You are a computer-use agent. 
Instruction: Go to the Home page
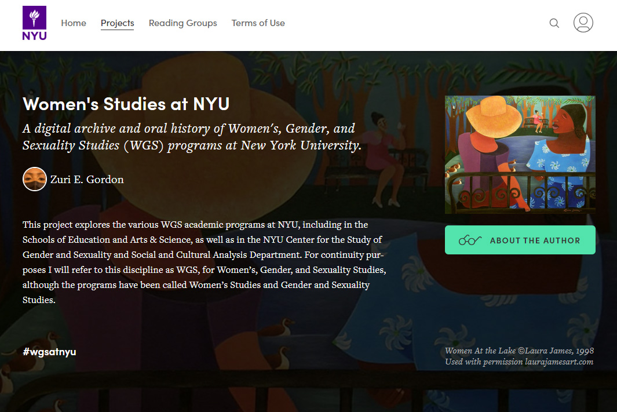pos(74,23)
